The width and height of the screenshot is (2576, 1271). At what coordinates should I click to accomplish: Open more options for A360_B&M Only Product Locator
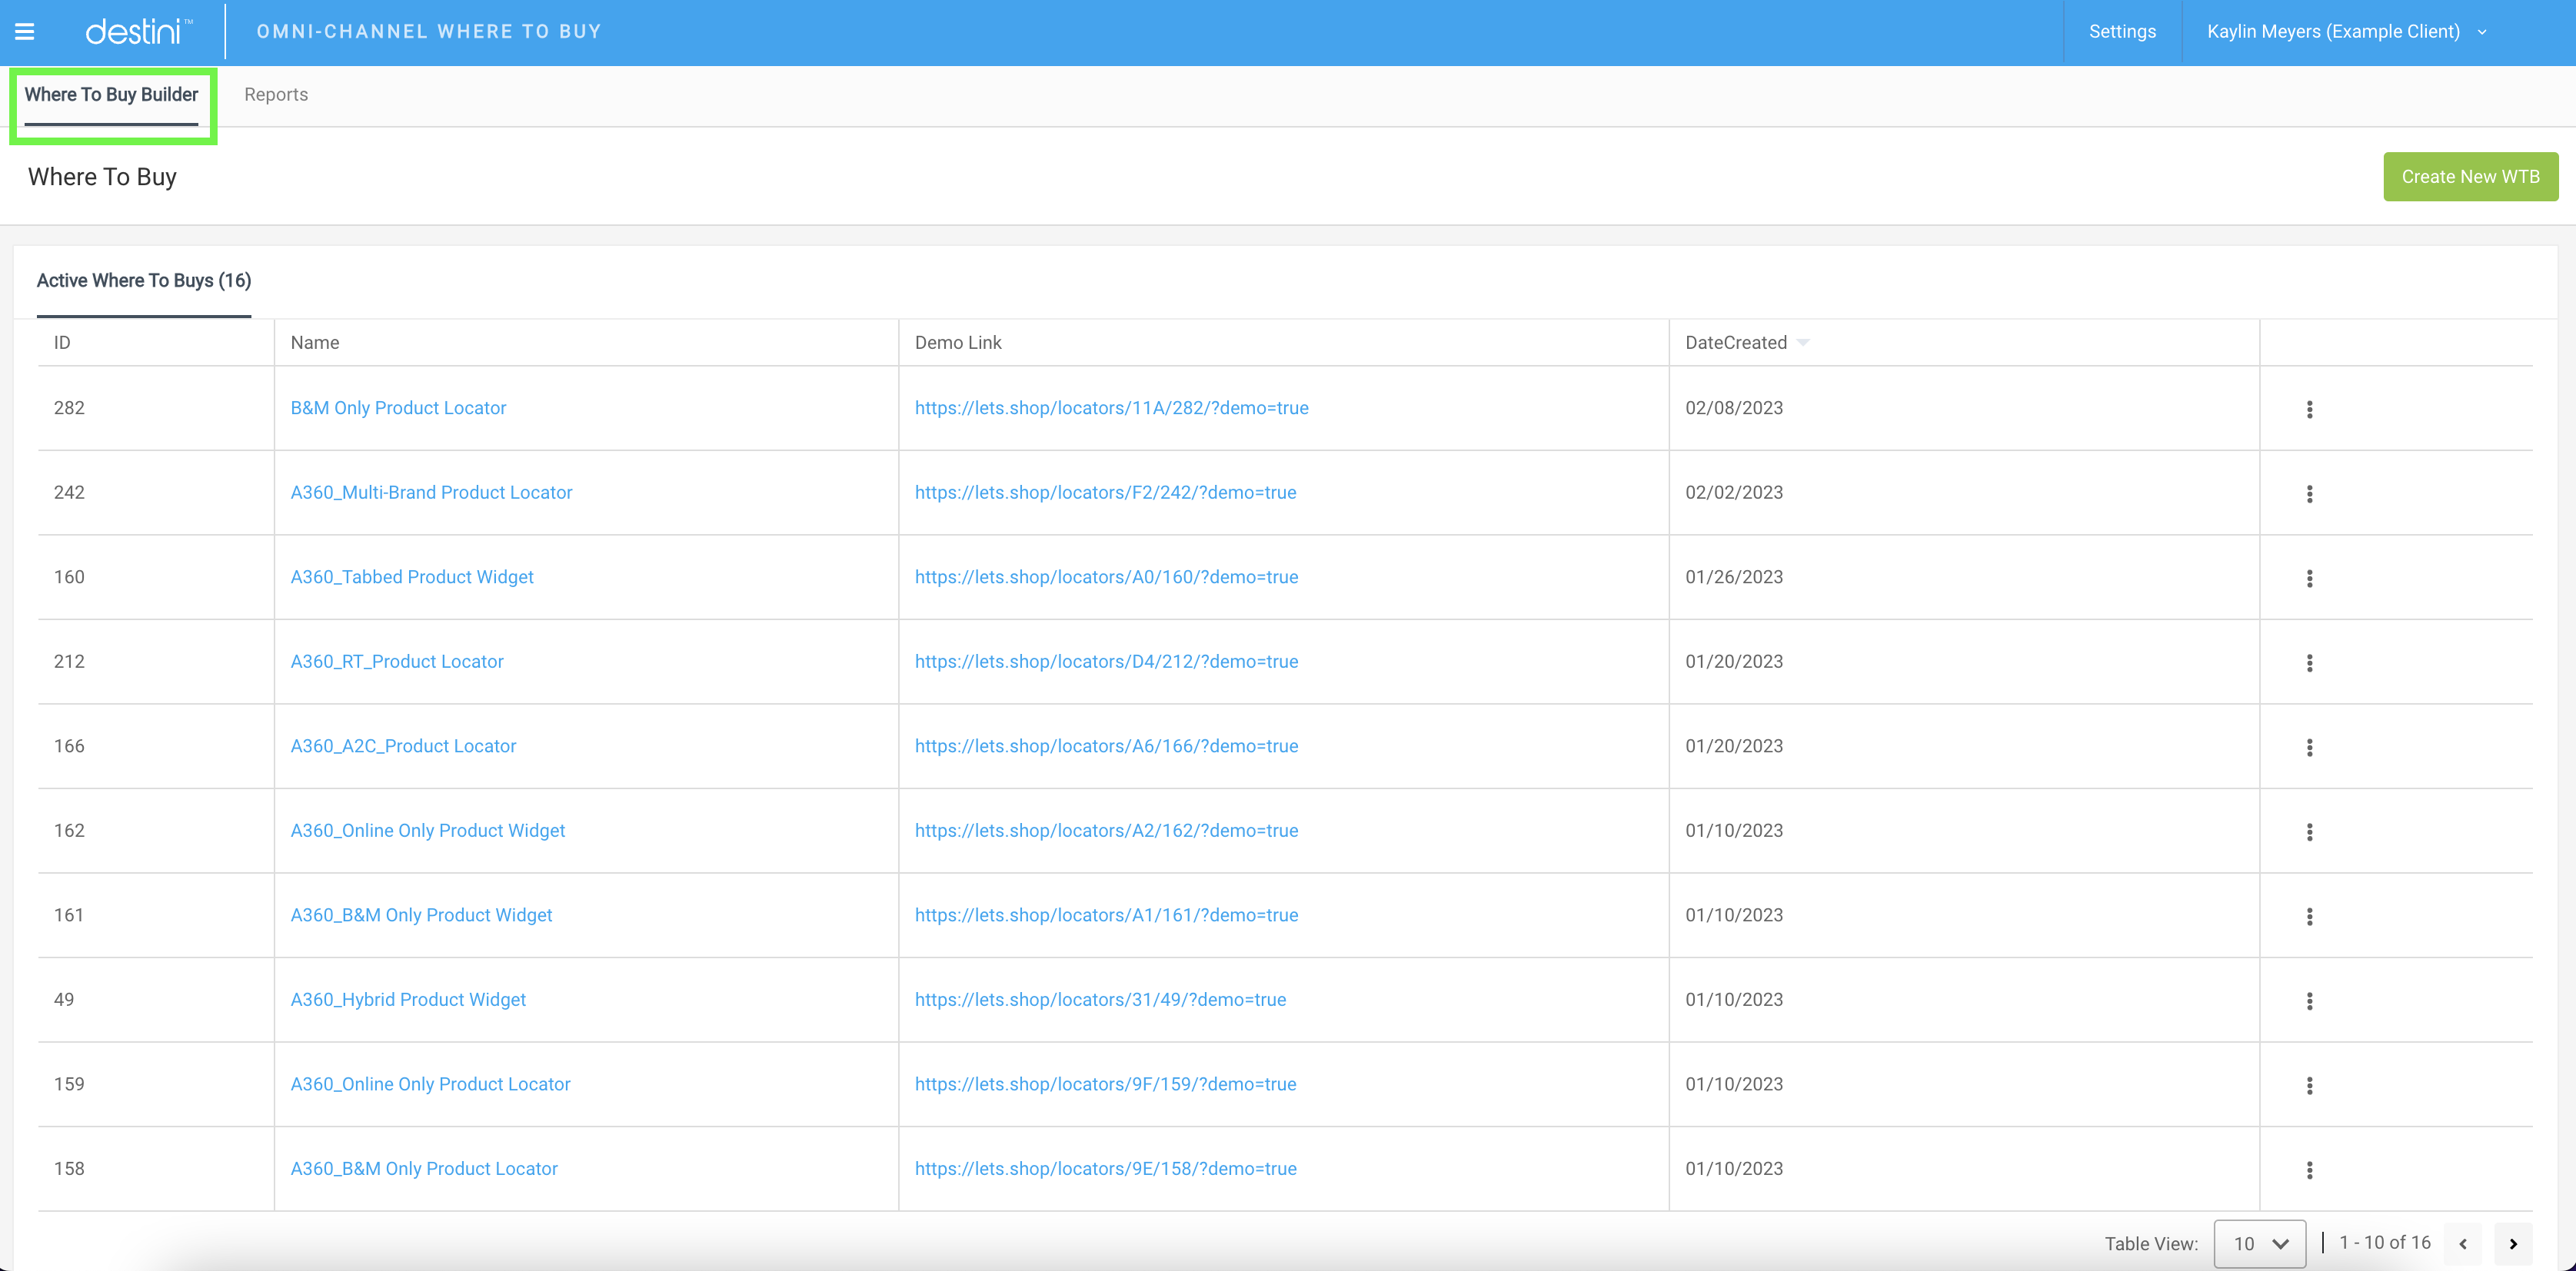pos(2309,1170)
